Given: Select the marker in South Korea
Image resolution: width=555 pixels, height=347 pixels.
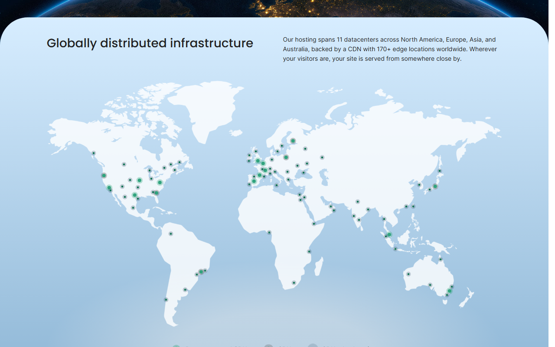Looking at the screenshot, I should point(419,185).
